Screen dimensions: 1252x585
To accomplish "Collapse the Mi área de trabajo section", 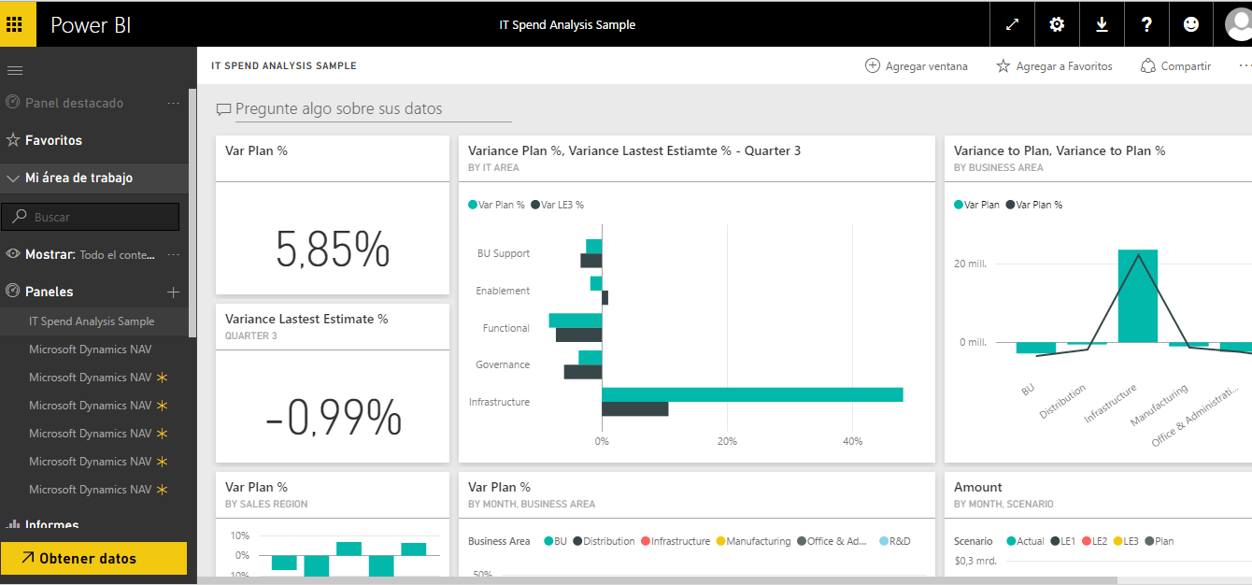I will [x=12, y=178].
